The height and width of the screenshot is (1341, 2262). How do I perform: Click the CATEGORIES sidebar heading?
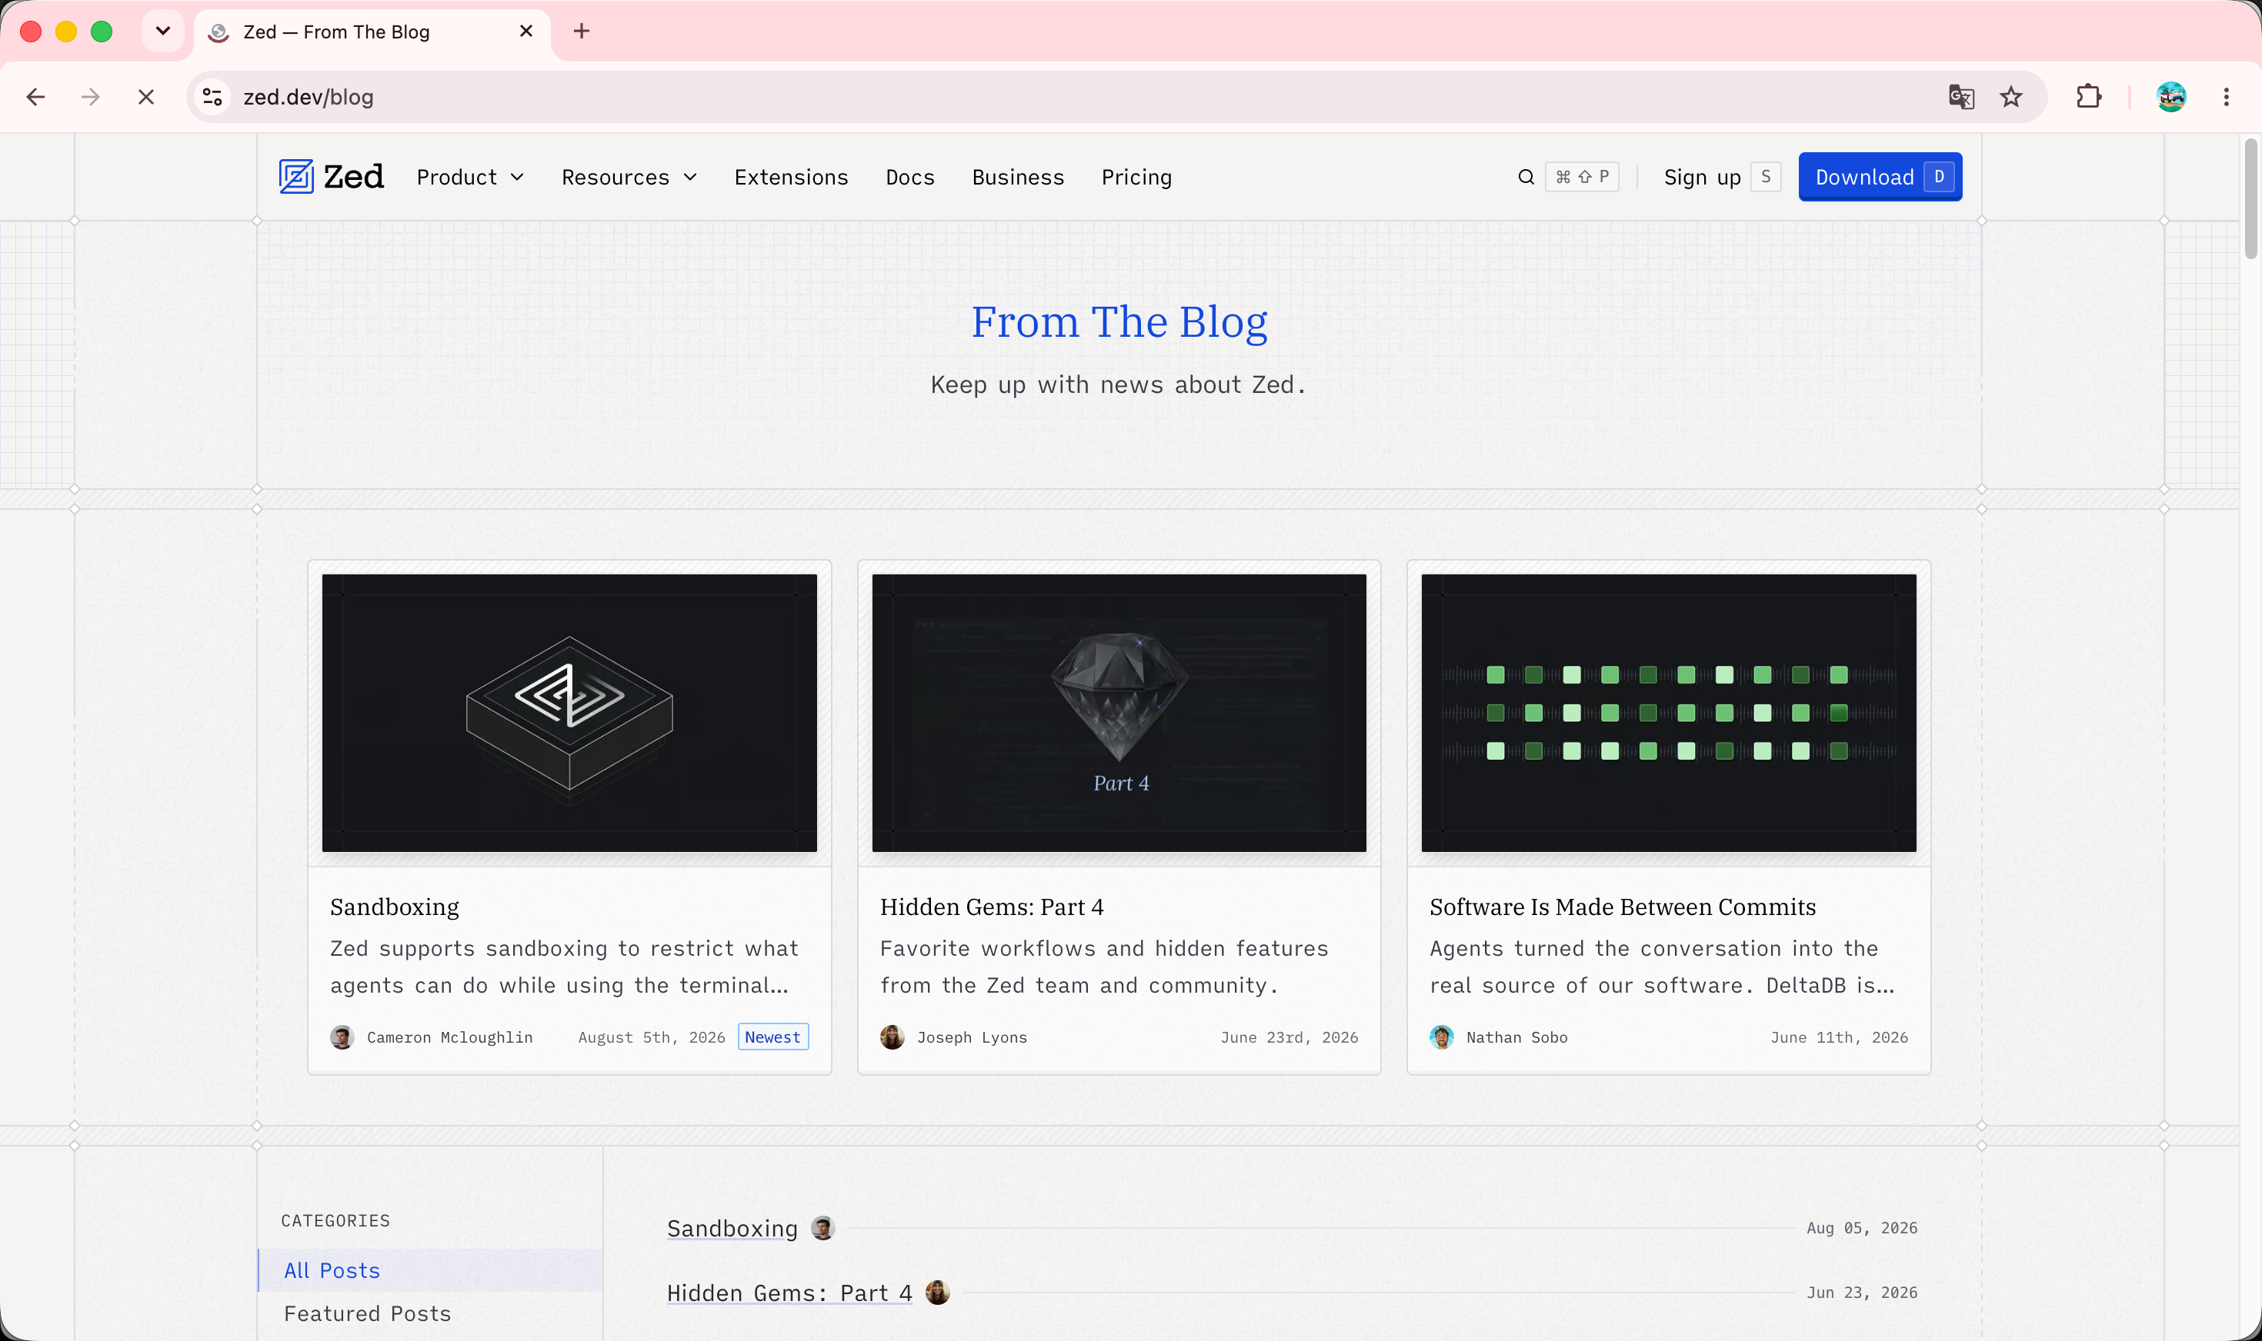click(x=335, y=1221)
